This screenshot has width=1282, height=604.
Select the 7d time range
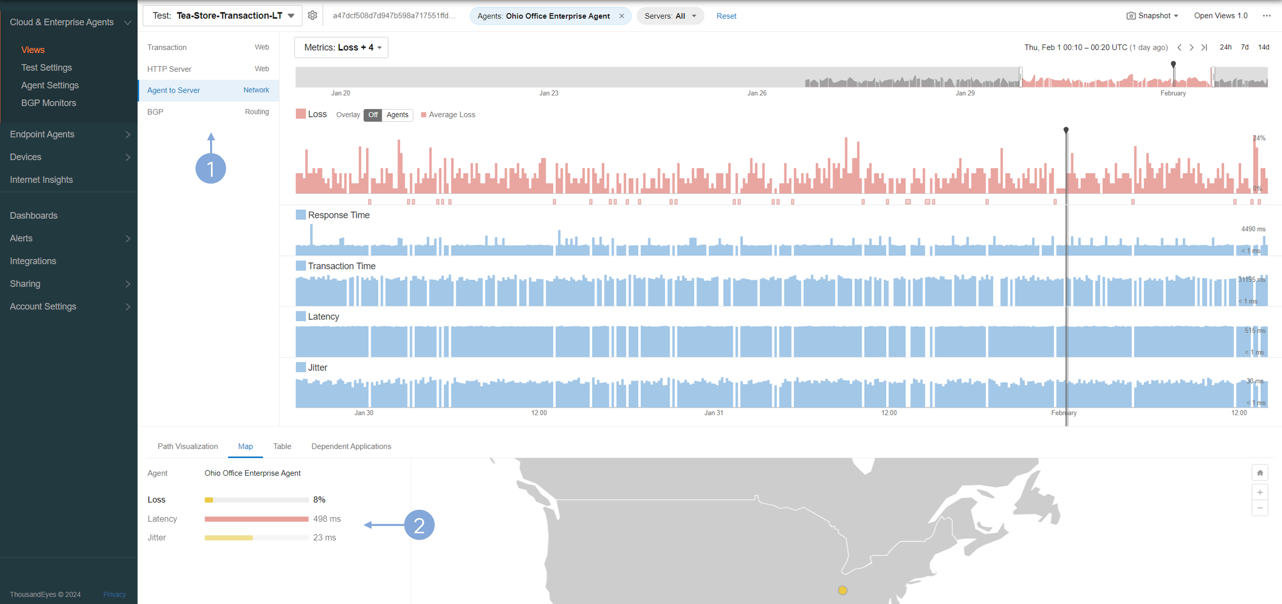click(x=1244, y=47)
